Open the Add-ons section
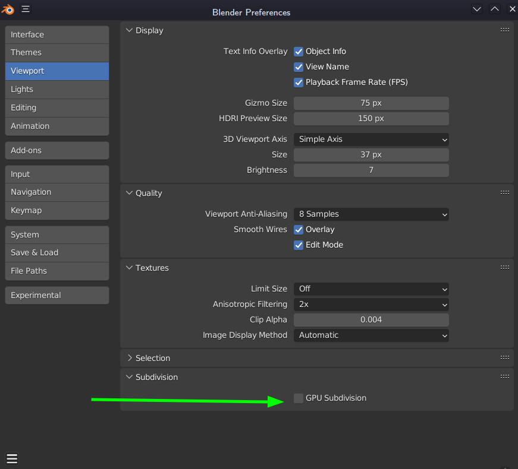This screenshot has width=518, height=469. click(x=57, y=150)
